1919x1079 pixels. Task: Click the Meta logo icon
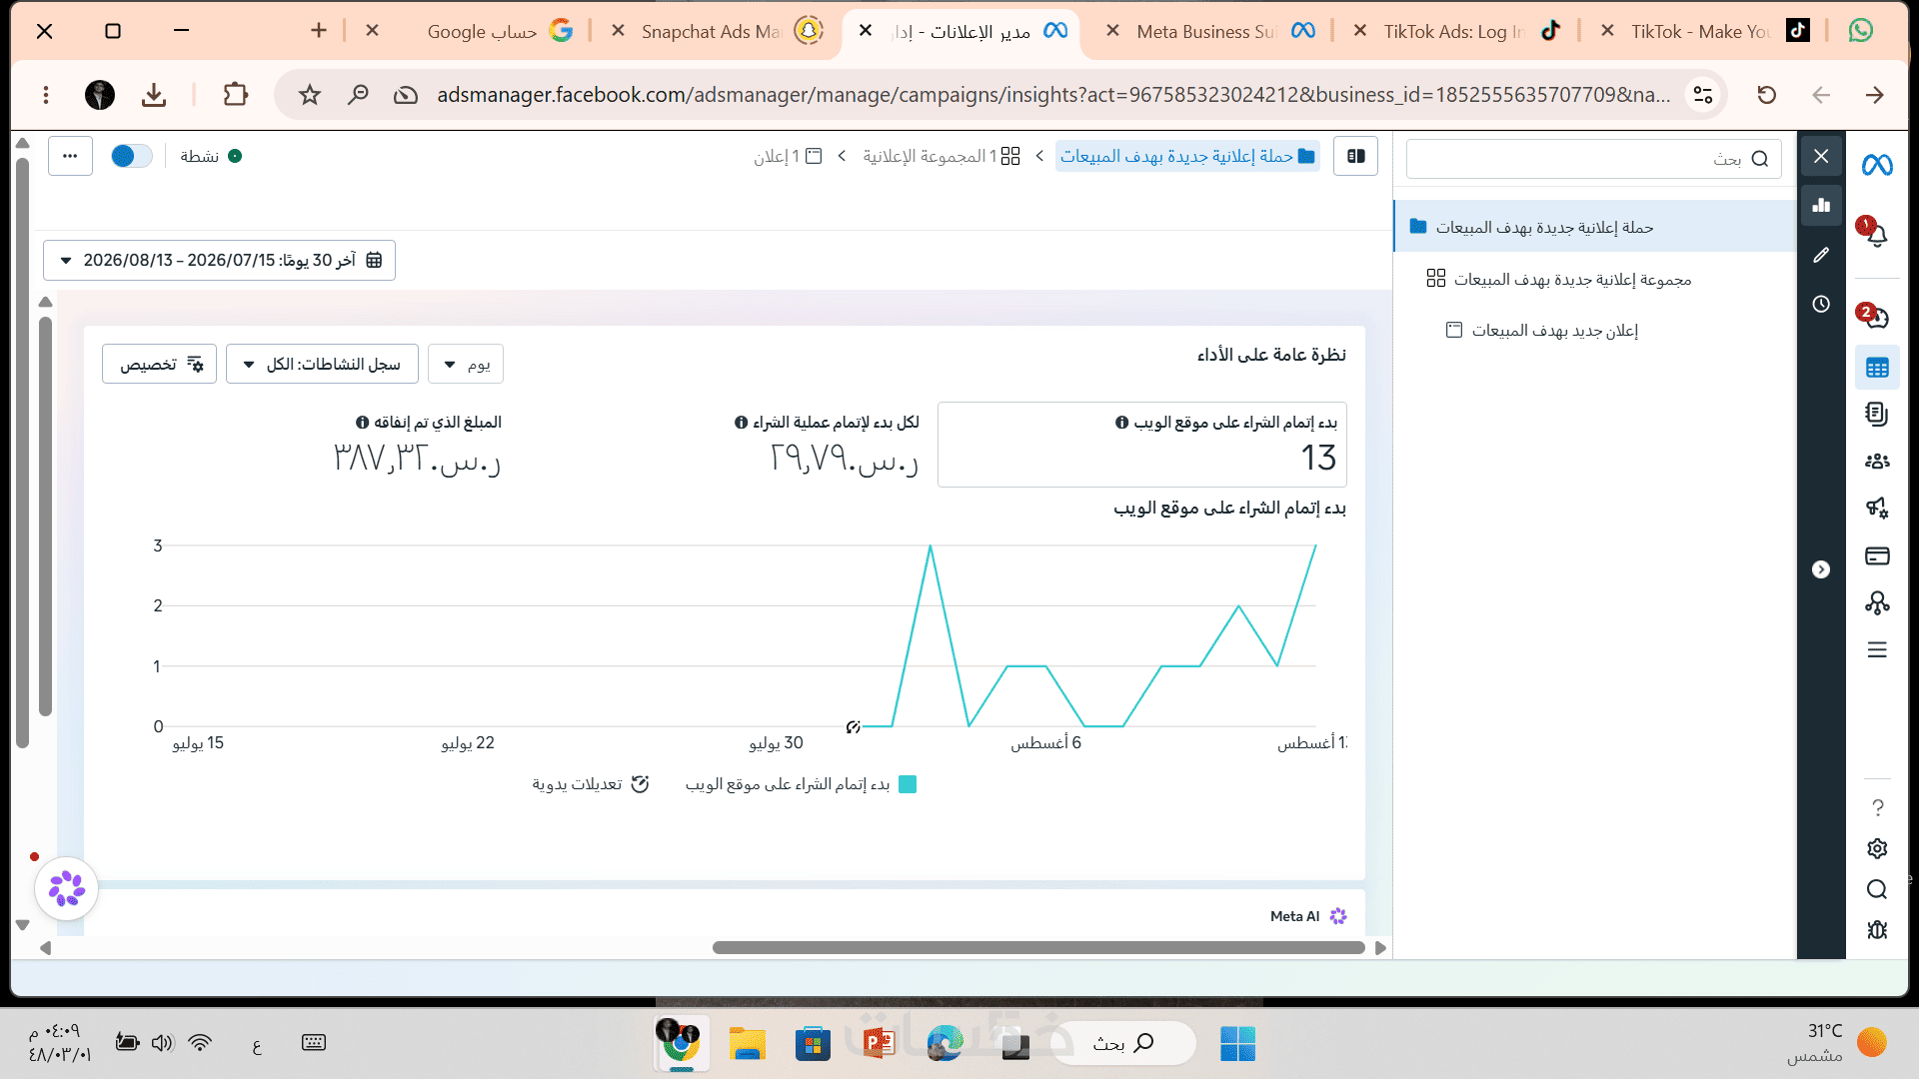point(1877,165)
